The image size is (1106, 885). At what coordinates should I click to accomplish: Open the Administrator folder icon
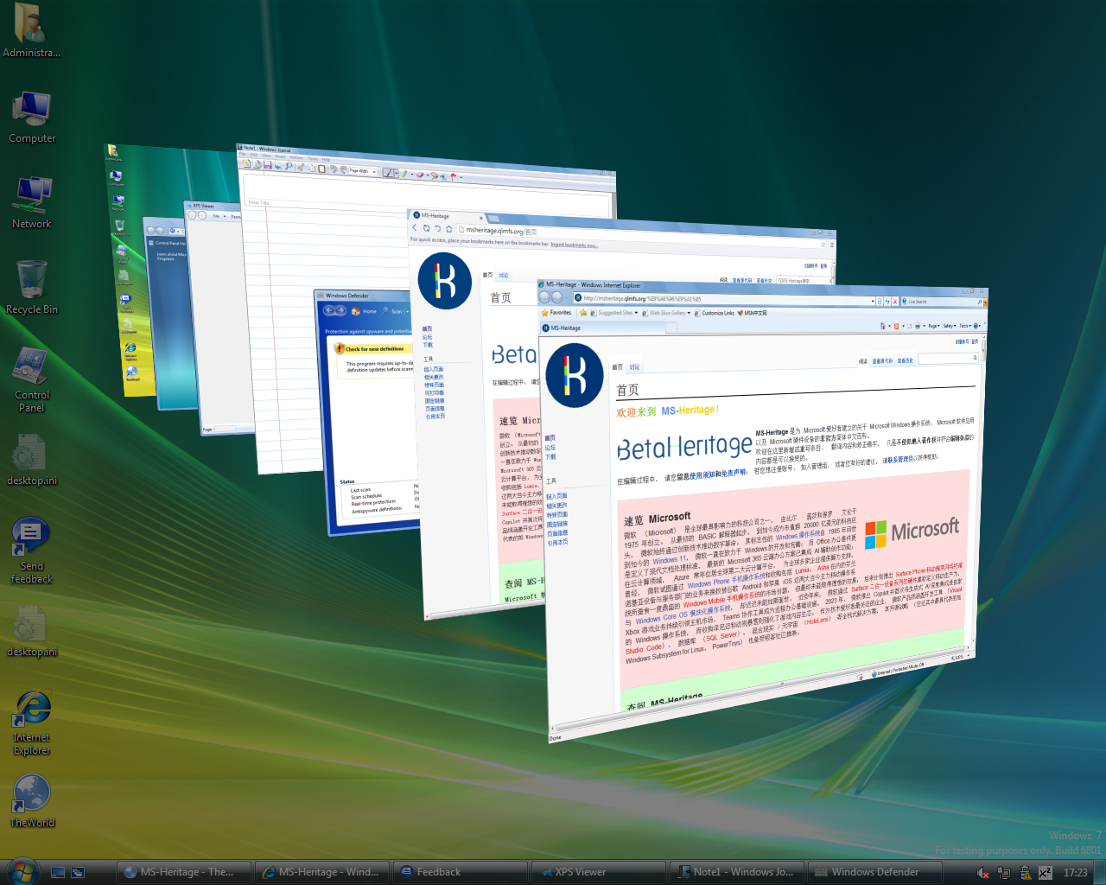click(32, 32)
